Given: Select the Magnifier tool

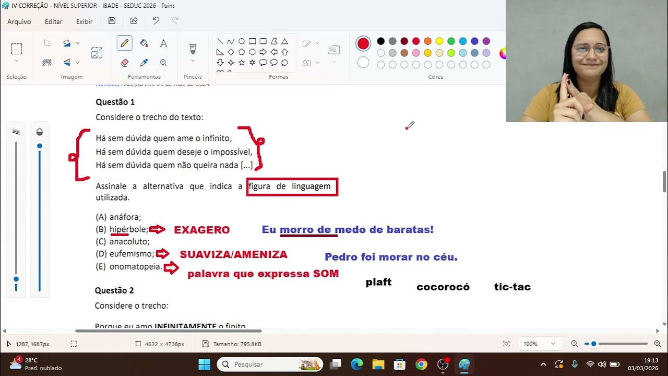Looking at the screenshot, I should [163, 63].
